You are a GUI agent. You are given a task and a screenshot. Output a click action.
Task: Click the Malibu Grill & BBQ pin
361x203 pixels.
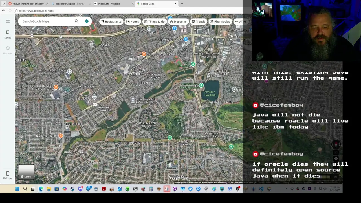[60, 136]
